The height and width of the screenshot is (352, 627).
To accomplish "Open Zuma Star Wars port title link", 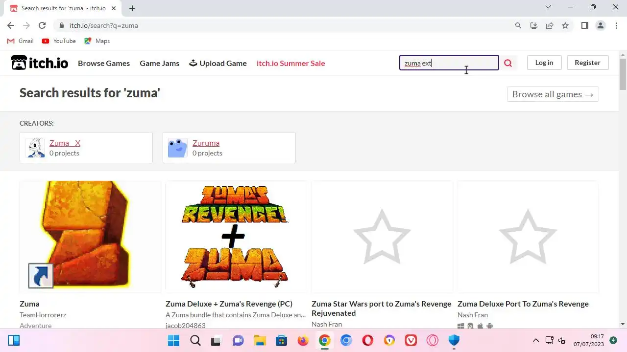I will point(382,308).
